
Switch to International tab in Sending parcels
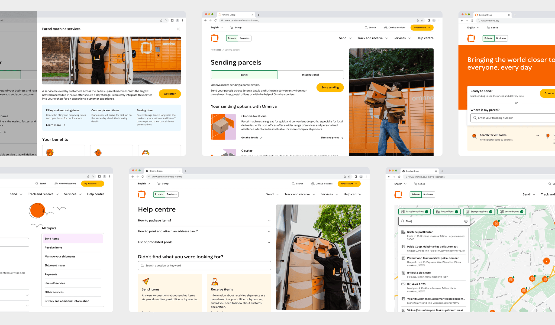point(310,75)
